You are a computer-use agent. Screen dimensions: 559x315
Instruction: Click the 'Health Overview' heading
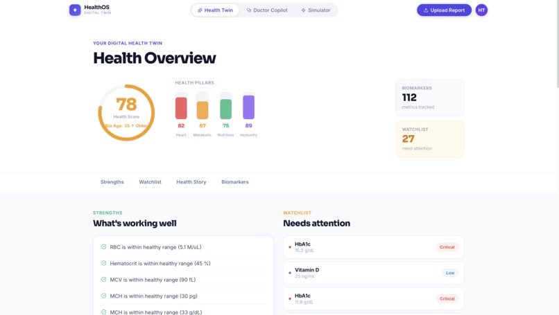pos(155,58)
